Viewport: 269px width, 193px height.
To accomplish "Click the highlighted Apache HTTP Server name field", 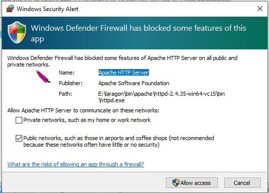I will (x=123, y=73).
